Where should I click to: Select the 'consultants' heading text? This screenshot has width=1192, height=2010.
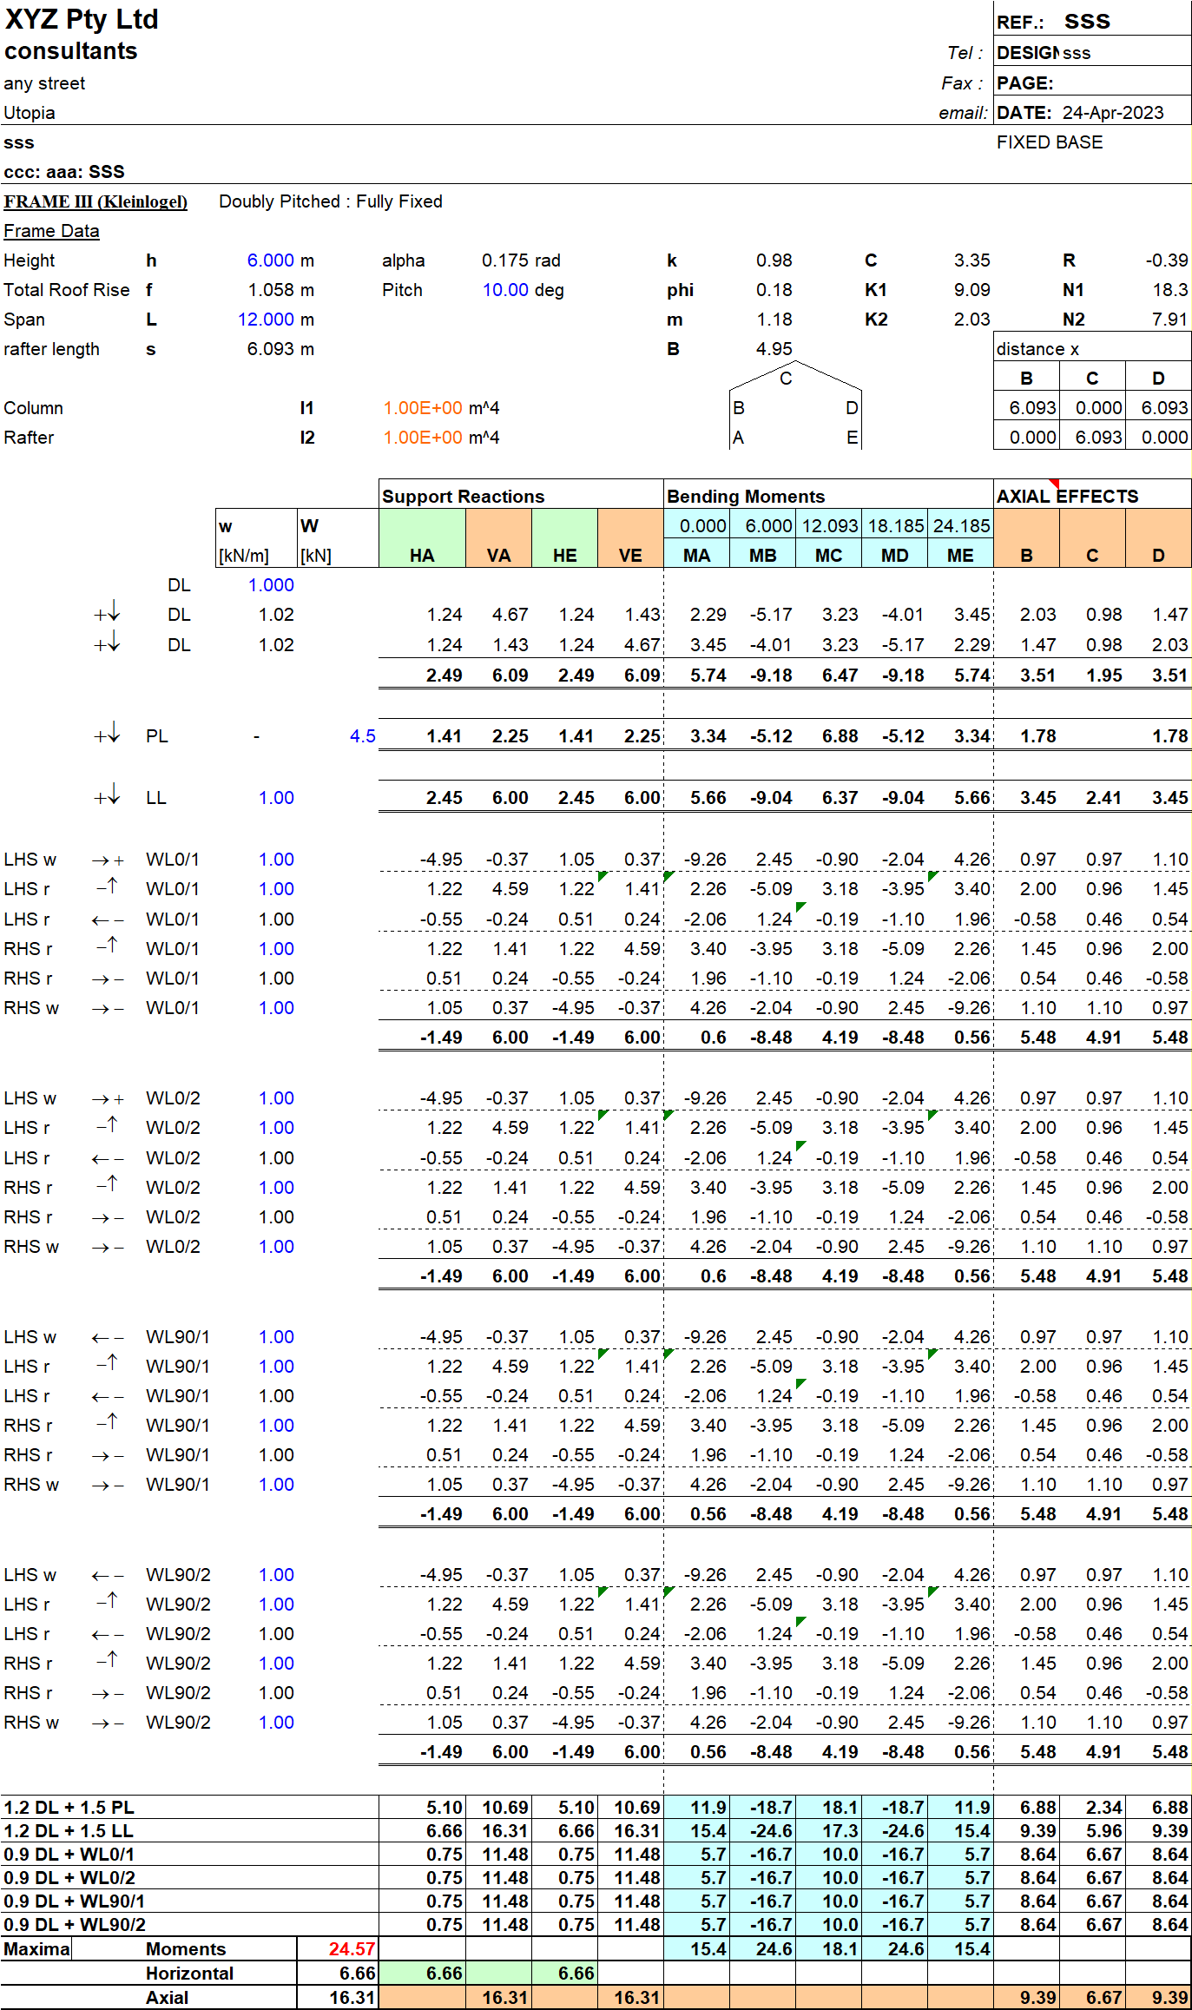click(x=71, y=51)
